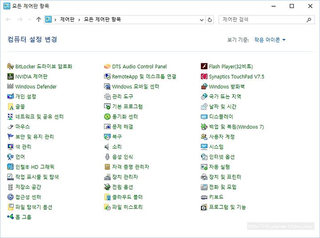This screenshot has height=238, width=320.
Task: Go up one level with Up arrow
Action: click(39, 20)
